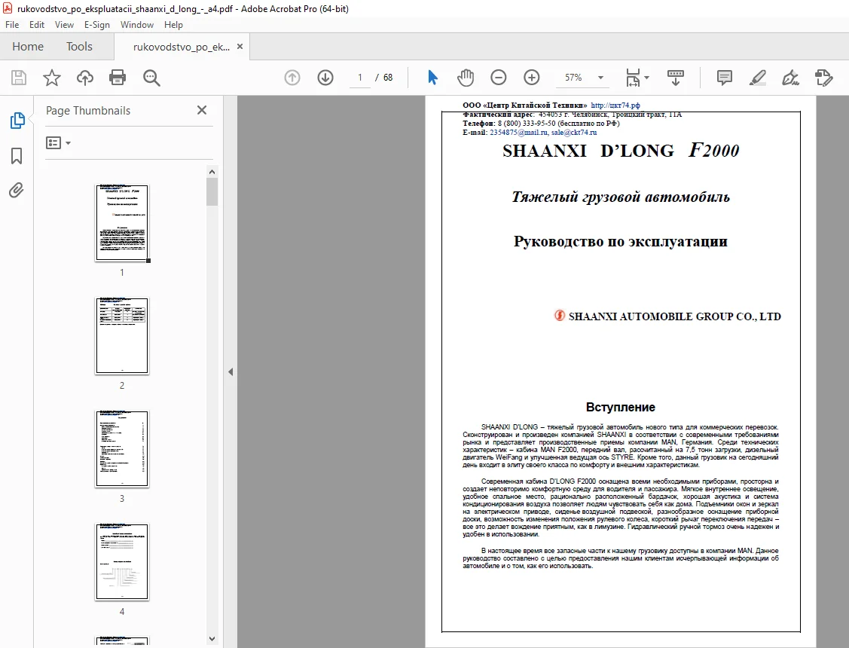Open zoom level 57% dropdown
This screenshot has width=849, height=648.
[x=600, y=78]
